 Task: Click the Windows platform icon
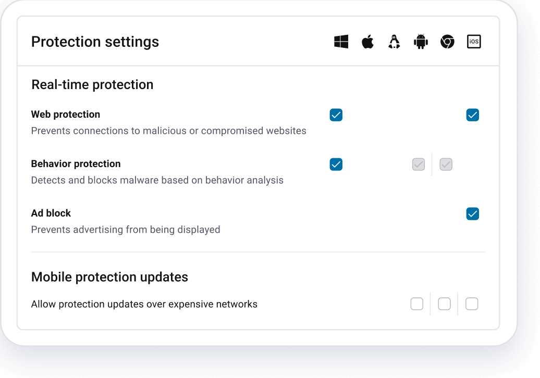(x=341, y=42)
